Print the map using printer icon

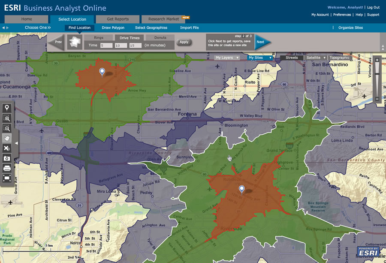tap(6, 168)
